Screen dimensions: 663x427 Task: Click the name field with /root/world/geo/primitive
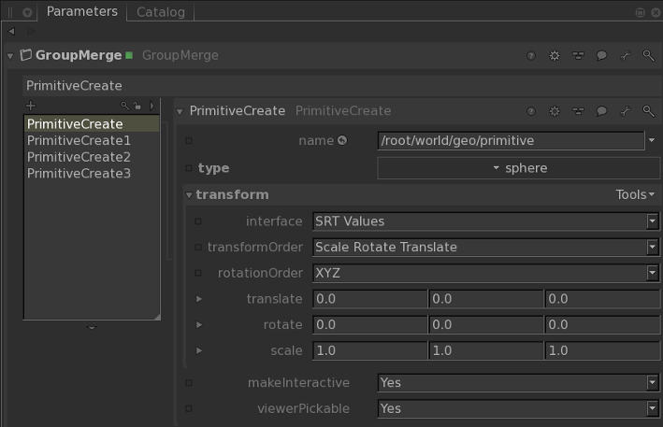point(511,141)
